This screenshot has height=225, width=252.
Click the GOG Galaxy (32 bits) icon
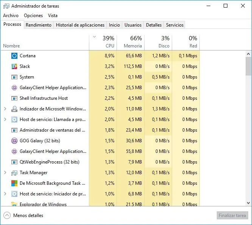tap(14, 141)
